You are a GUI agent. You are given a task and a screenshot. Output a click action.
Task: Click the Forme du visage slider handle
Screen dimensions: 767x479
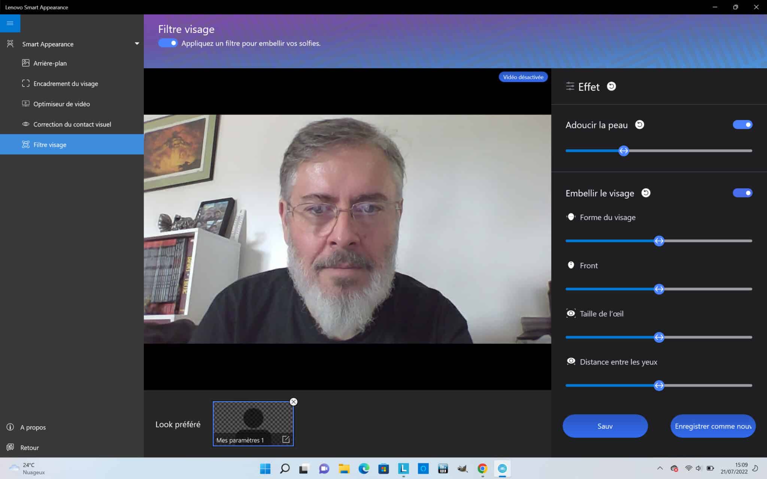pos(659,241)
